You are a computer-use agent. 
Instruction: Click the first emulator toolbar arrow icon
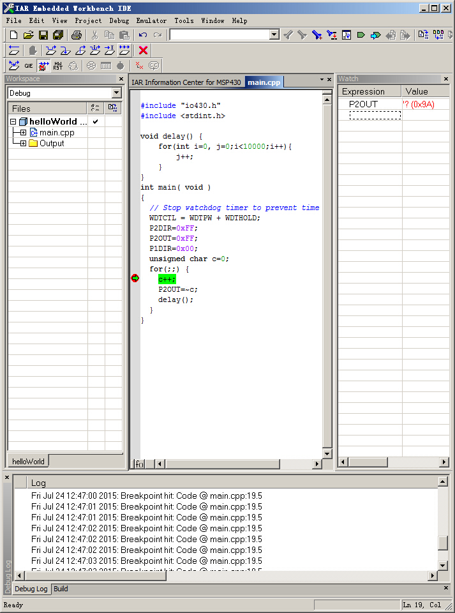coord(14,66)
